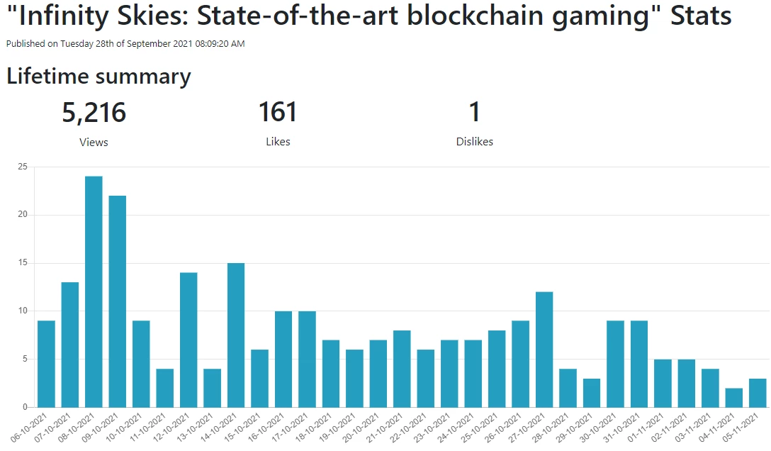Click the 161 likes count
This screenshot has height=451, width=771.
[278, 112]
